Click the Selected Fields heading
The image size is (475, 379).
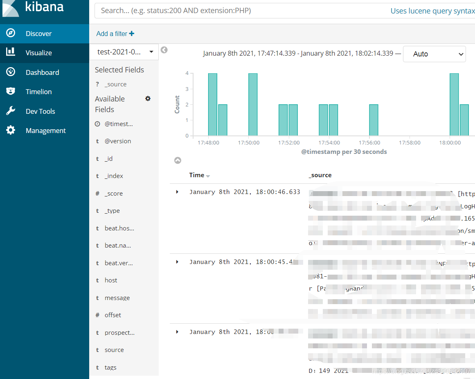[119, 70]
